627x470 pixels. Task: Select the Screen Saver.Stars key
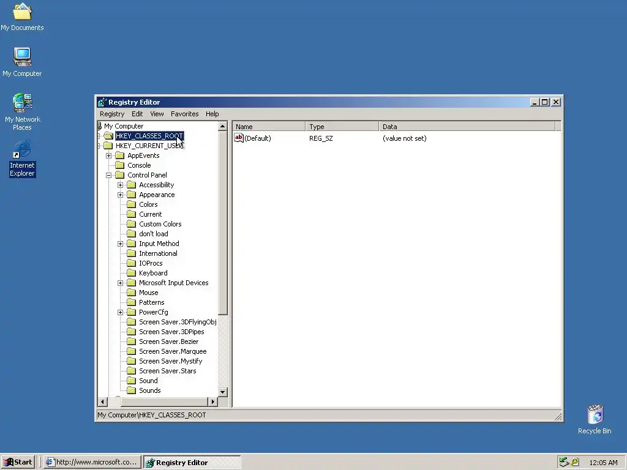click(168, 371)
